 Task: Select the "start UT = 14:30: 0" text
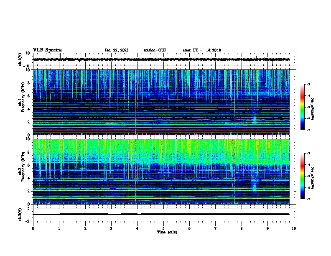tap(202, 50)
